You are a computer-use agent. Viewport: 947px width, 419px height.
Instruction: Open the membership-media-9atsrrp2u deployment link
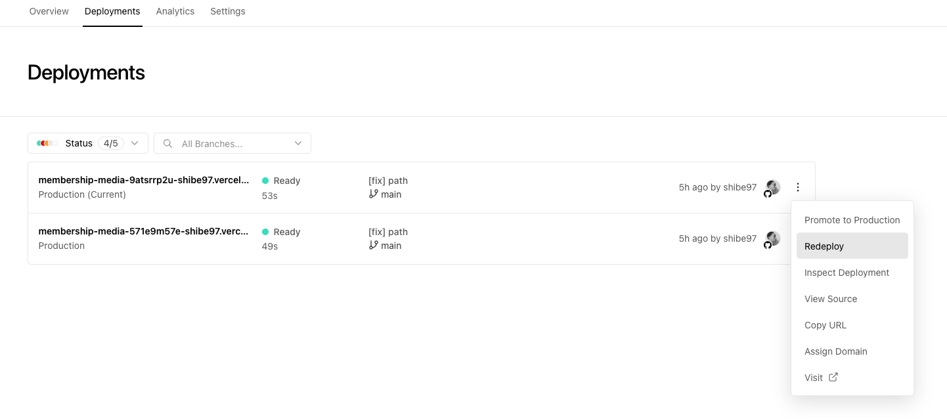coord(144,180)
